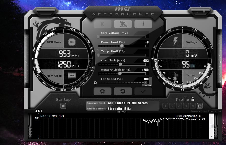Screen dimensions: 226x145
Task: Open settings with the gear button
Action: 102,91
